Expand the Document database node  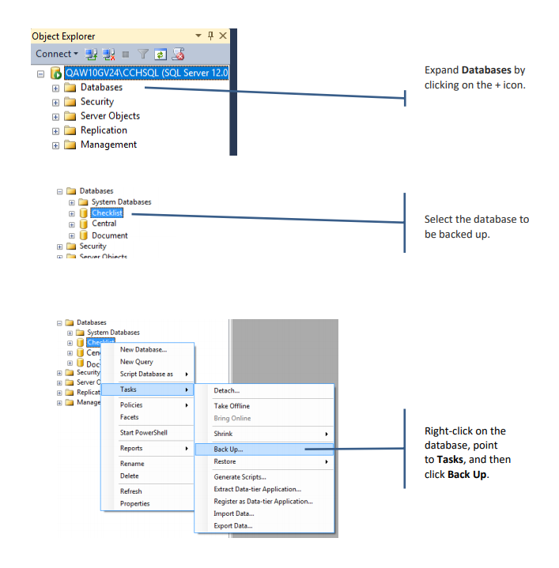click(x=72, y=236)
